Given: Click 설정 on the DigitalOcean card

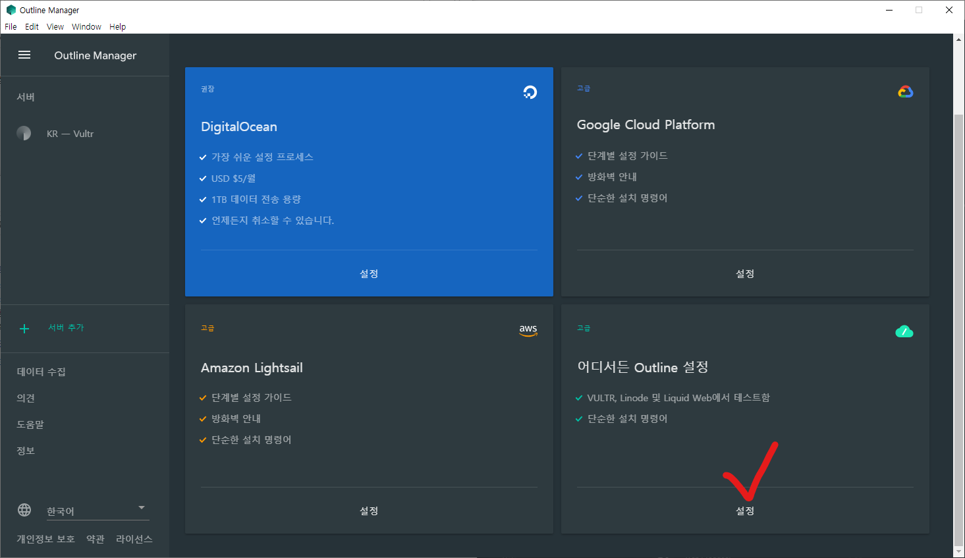Looking at the screenshot, I should click(x=369, y=273).
